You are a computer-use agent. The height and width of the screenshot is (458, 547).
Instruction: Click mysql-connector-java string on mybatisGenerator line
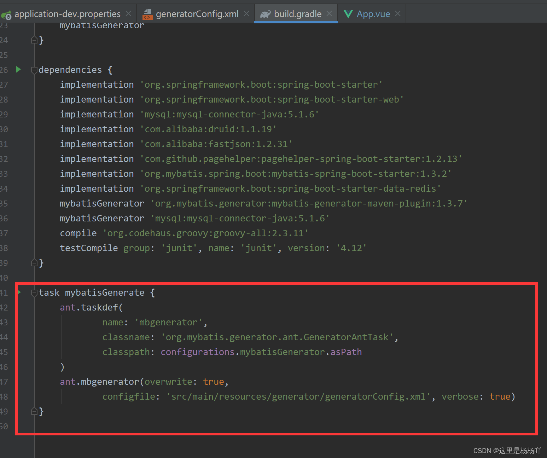coord(240,218)
